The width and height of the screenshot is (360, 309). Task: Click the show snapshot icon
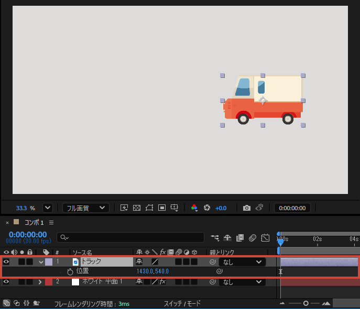click(259, 208)
